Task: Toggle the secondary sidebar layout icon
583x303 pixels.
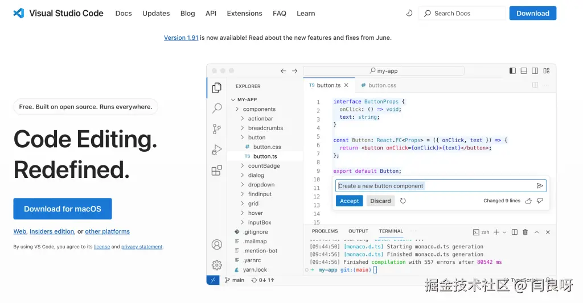Action: (535, 71)
